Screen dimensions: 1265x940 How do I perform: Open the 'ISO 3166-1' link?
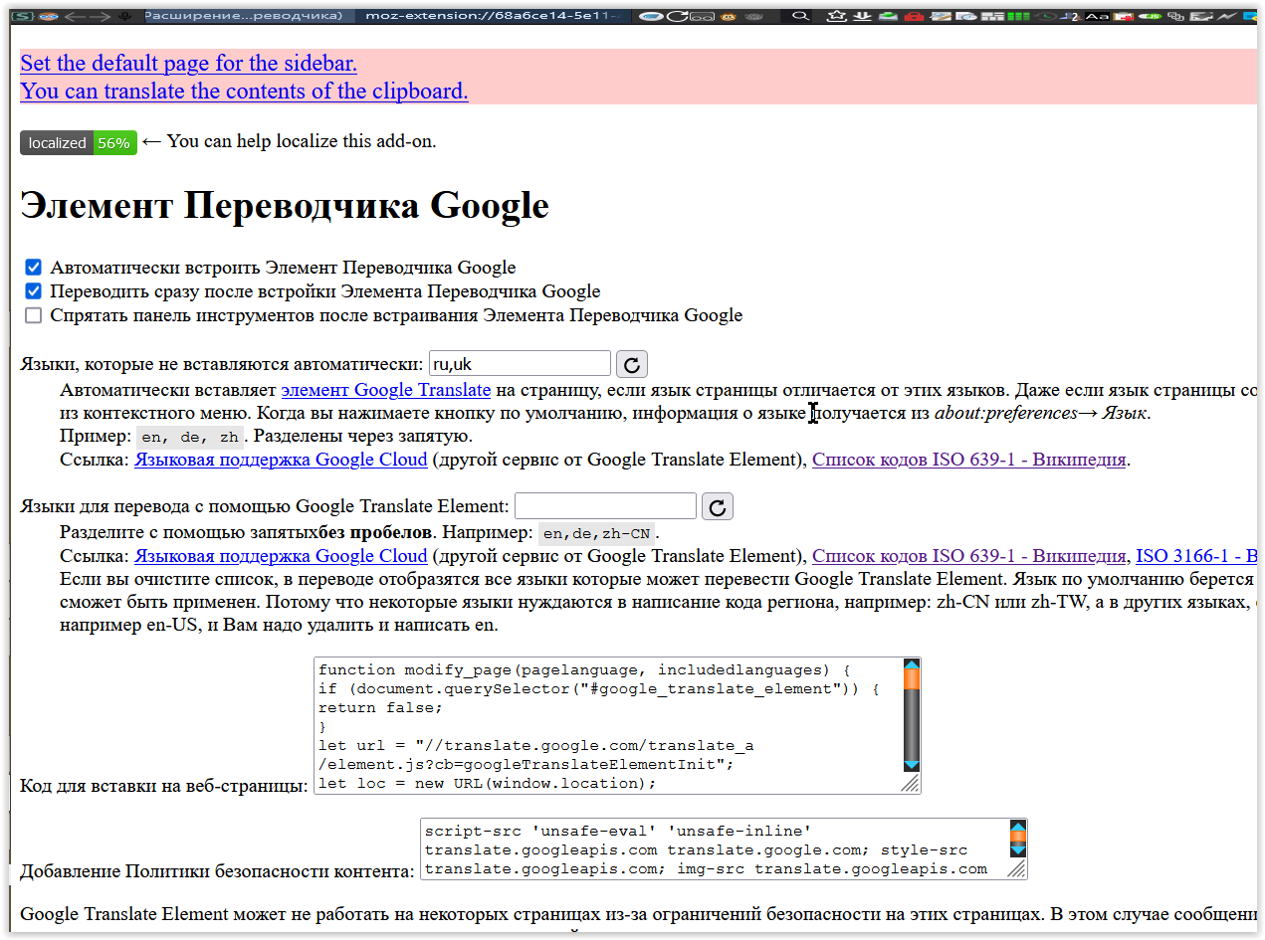click(1196, 556)
